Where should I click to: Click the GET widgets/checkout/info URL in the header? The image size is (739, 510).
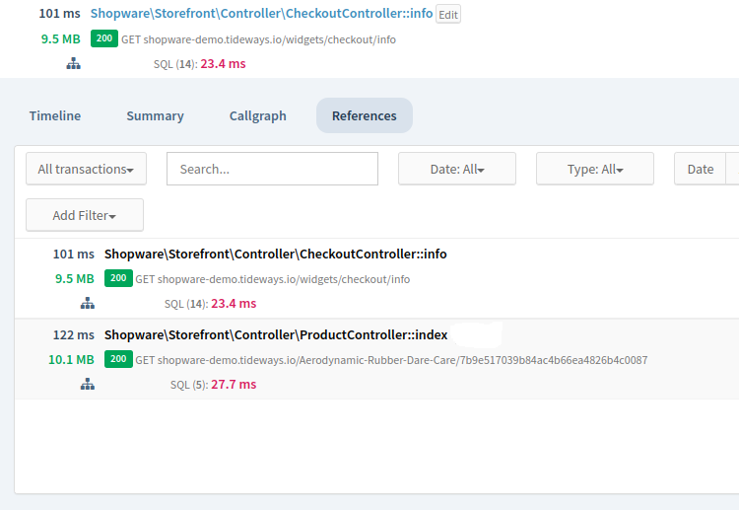258,39
